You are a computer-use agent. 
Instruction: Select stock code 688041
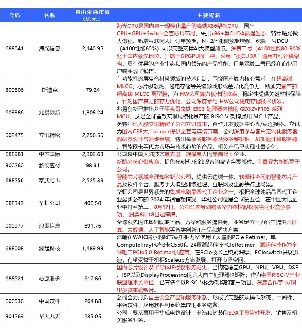click(15, 48)
